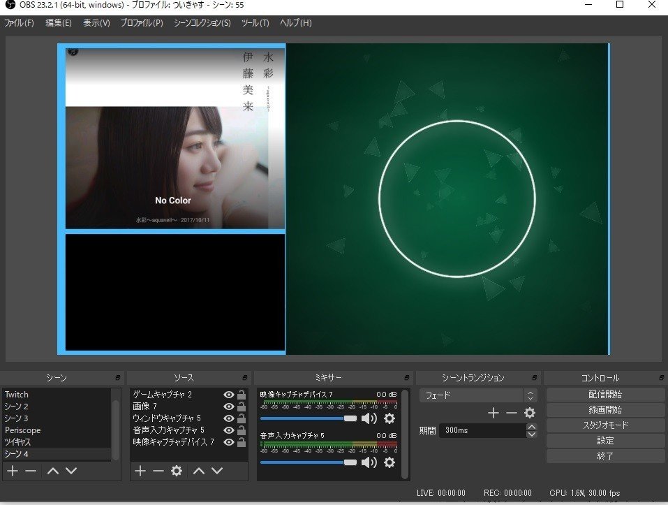668x505 pixels.
Task: Toggle lock on 音声入力キャプチャ 5 source
Action: pyautogui.click(x=241, y=430)
